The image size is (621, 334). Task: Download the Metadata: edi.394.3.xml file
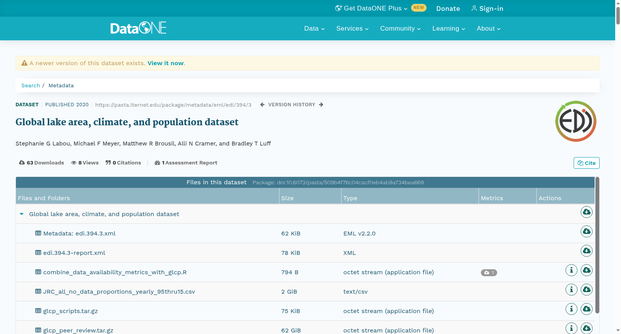pyautogui.click(x=586, y=231)
